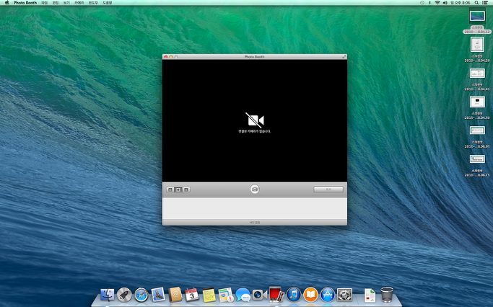
Task: Open iBooks orange book in Dock
Action: [x=310, y=295]
